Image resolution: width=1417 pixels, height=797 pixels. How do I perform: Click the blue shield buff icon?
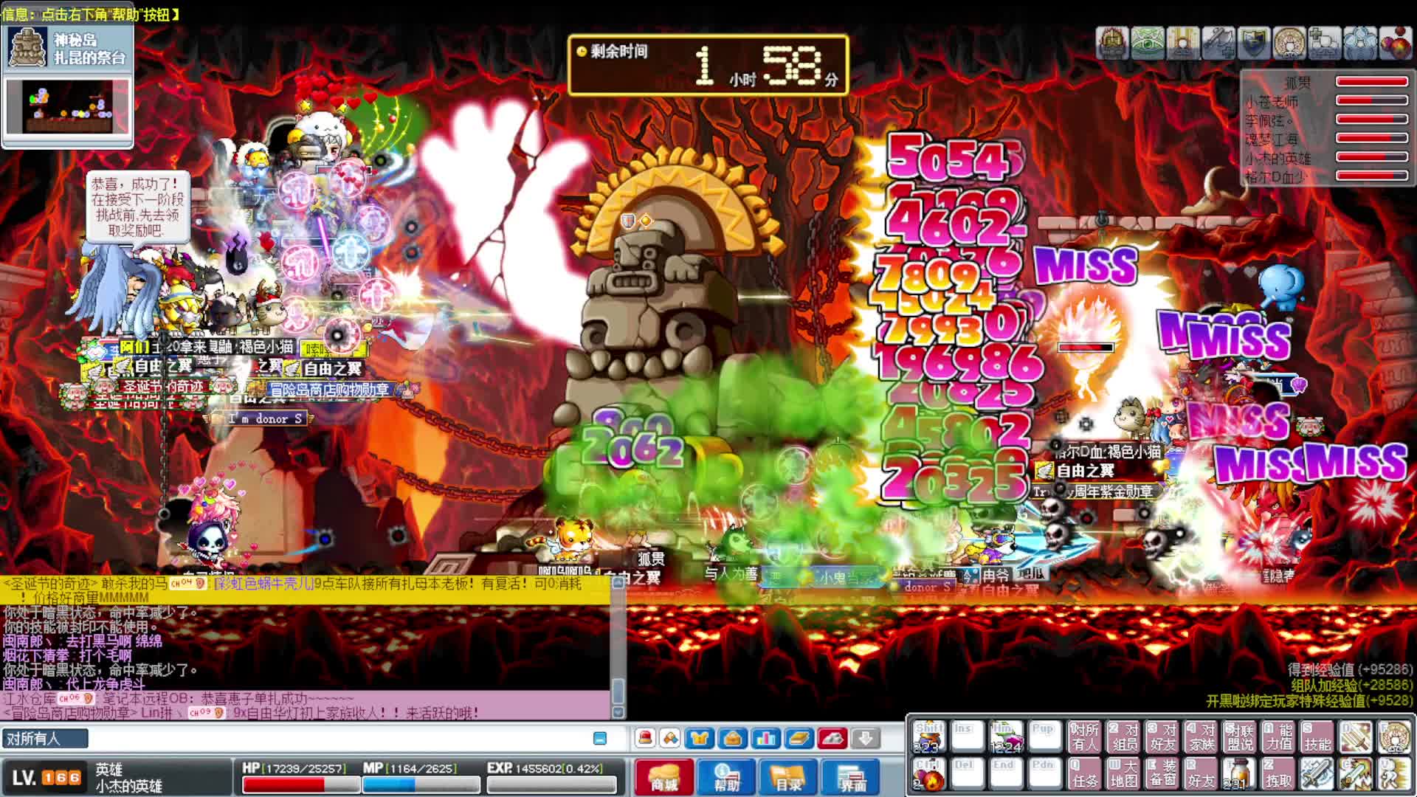1252,44
